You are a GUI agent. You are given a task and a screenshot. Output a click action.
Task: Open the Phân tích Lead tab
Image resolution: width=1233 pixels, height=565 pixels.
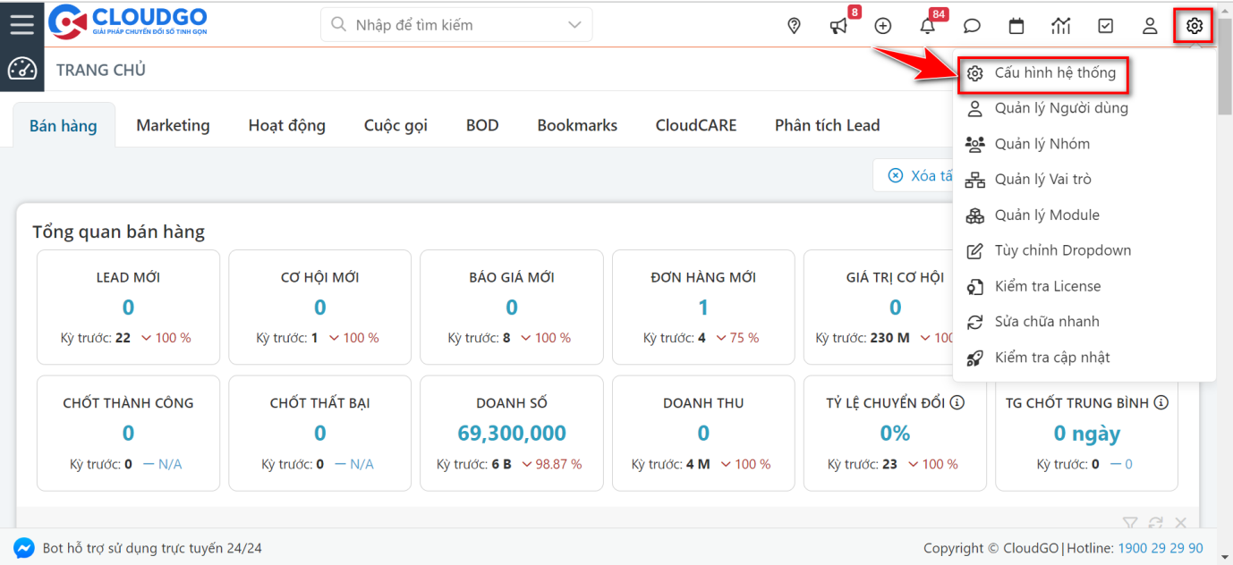(x=827, y=125)
